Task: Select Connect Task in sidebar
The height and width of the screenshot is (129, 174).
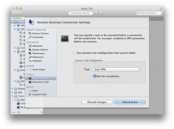Action: [41, 78]
